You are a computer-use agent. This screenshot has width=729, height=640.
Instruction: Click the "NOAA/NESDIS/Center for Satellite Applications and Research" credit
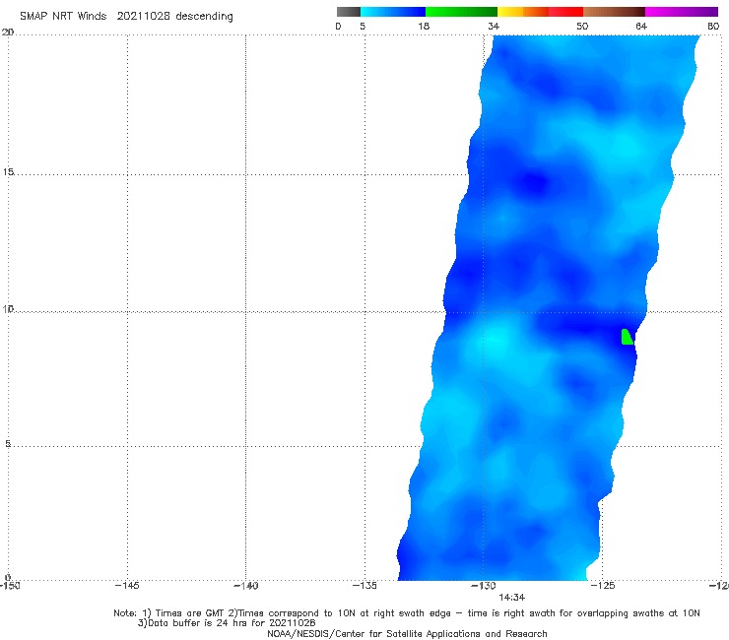click(x=407, y=633)
